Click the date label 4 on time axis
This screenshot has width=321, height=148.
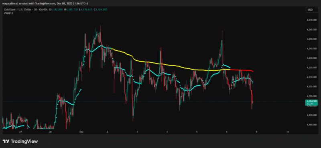[x=167, y=132]
